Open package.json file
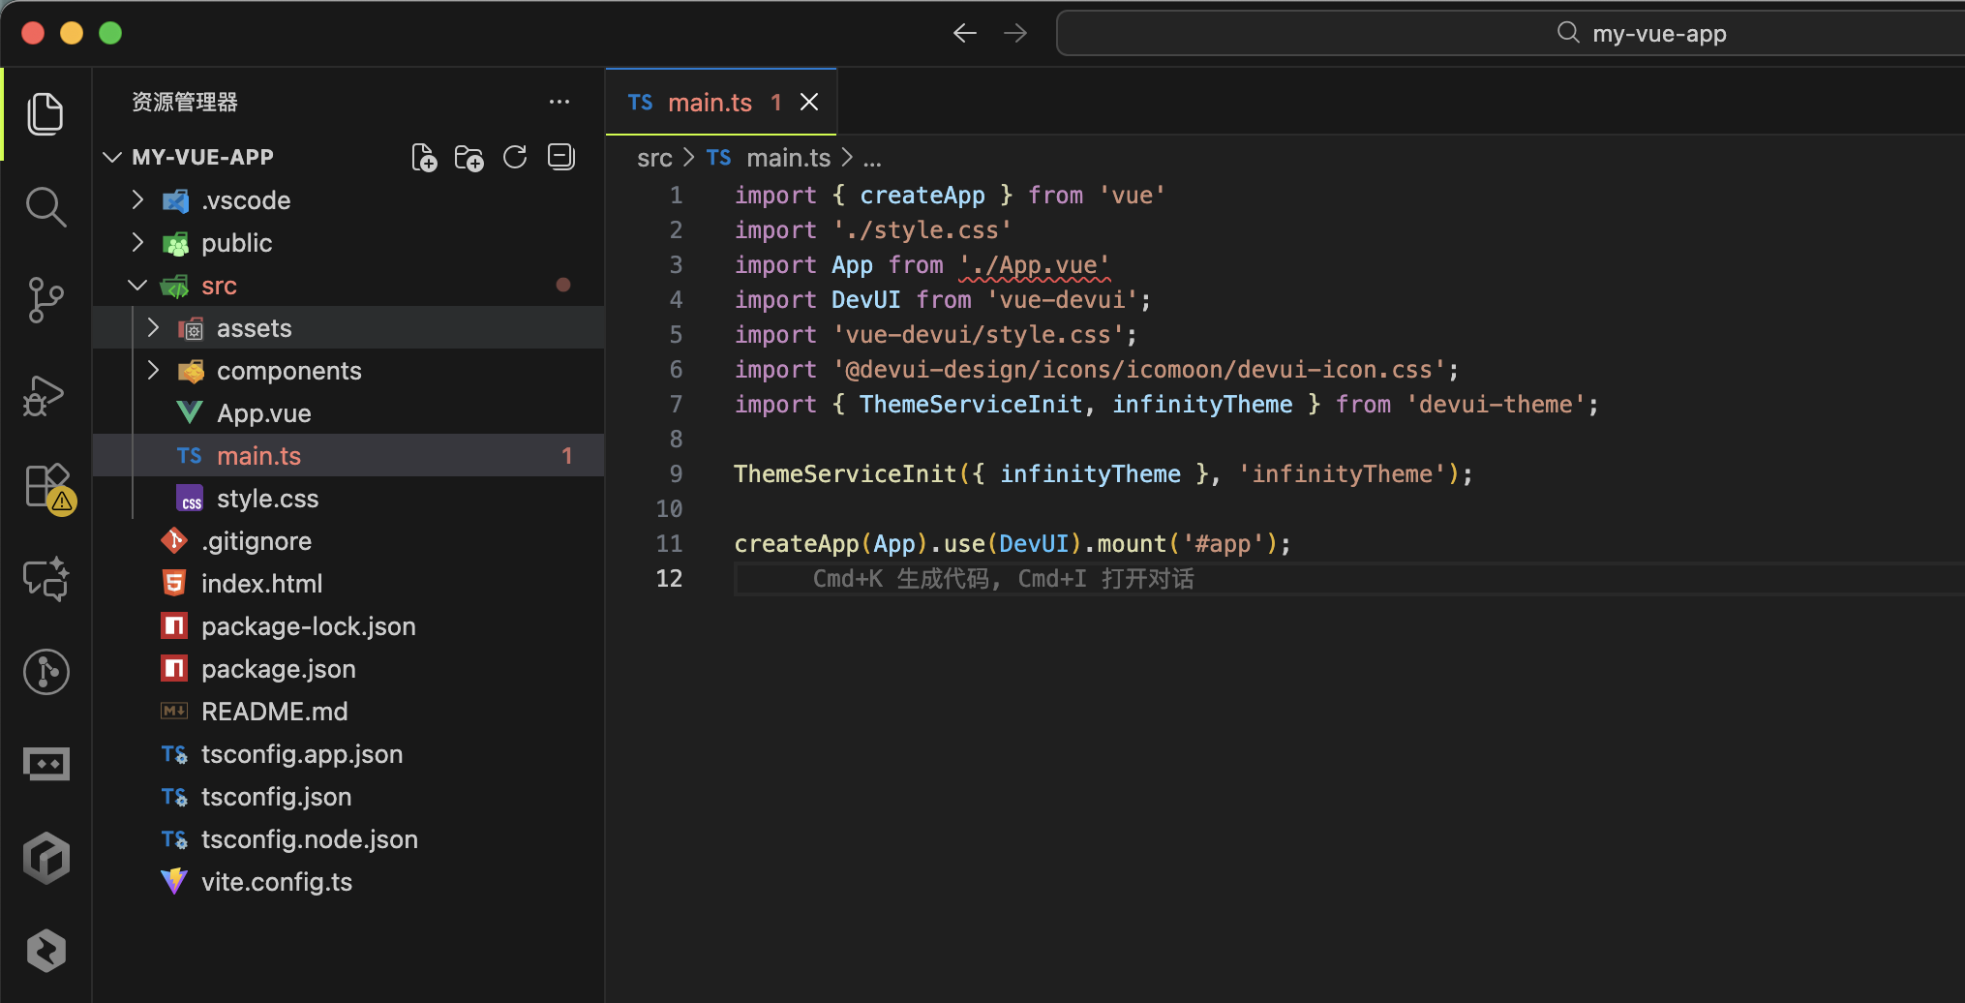The width and height of the screenshot is (1965, 1003). click(348, 669)
